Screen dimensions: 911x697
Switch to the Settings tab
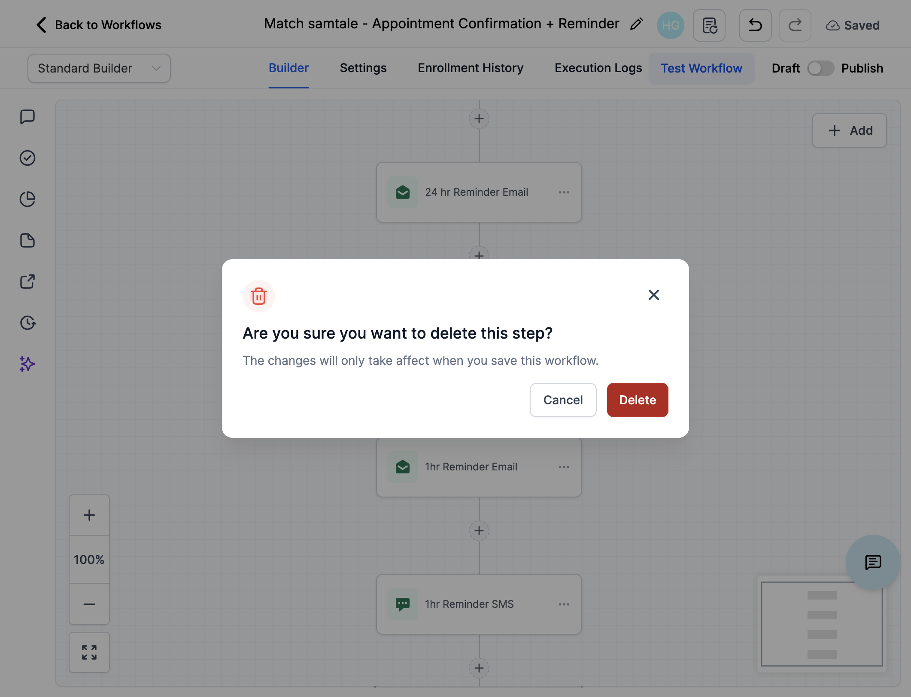(x=363, y=68)
